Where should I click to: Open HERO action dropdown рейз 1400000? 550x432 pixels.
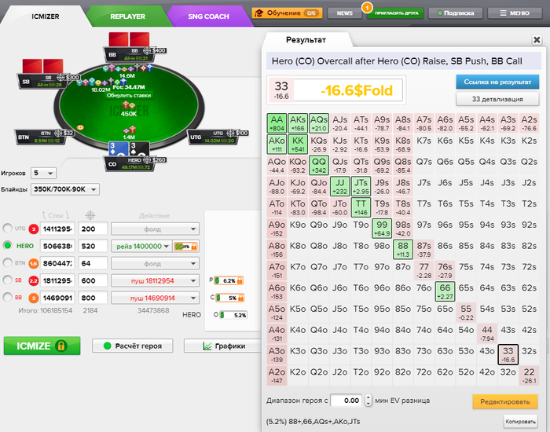point(141,246)
